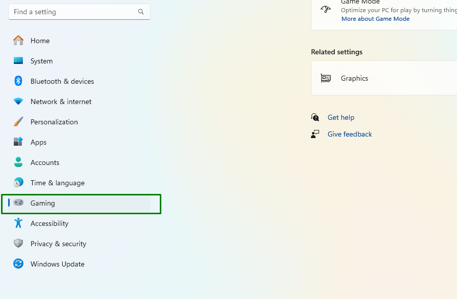
Task: Click the Time & language globe icon
Action: coord(18,182)
